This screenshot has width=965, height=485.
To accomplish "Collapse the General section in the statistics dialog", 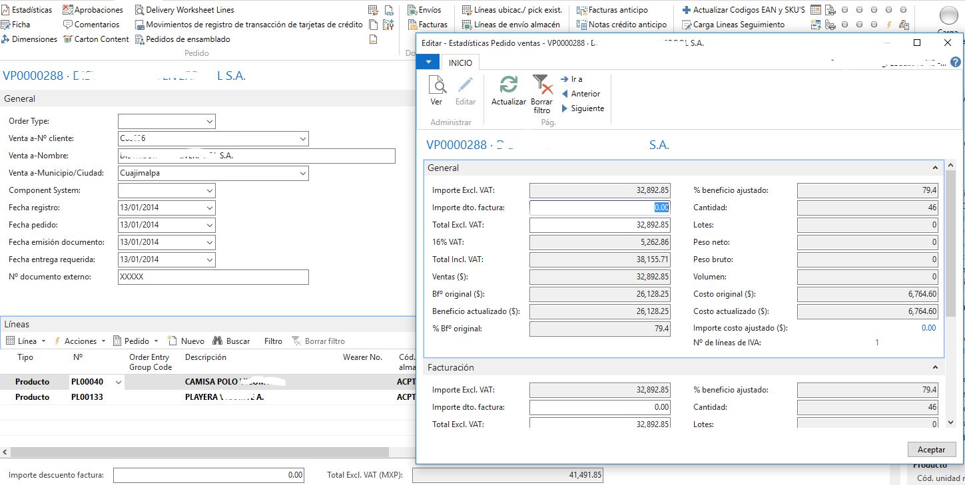I will coord(935,168).
